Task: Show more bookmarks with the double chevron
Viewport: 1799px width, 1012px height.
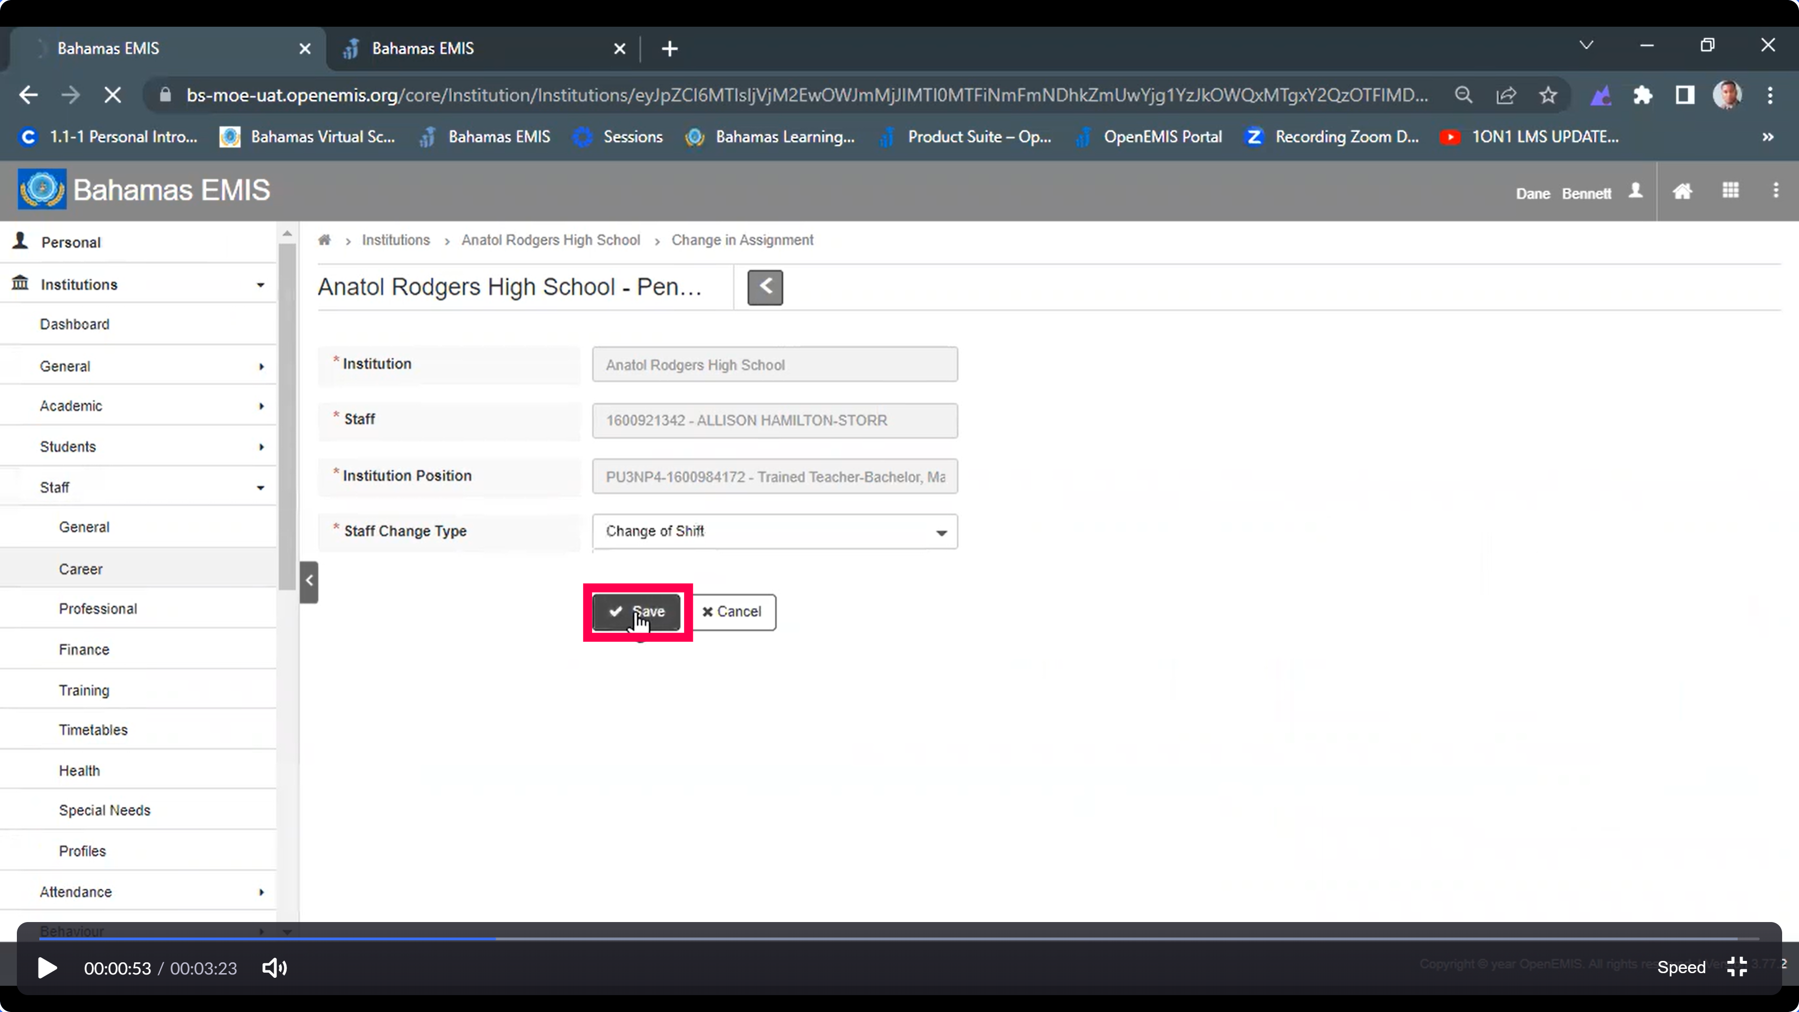Action: [1768, 137]
